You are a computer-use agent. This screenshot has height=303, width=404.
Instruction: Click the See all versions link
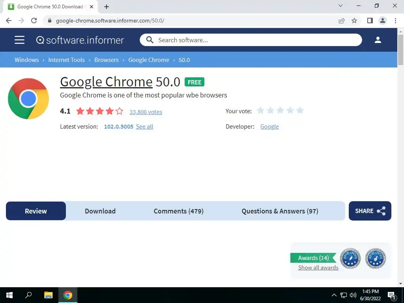pyautogui.click(x=144, y=127)
